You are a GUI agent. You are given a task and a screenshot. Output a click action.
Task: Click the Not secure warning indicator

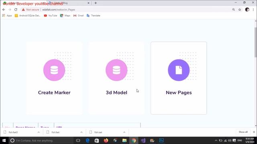(x=31, y=10)
